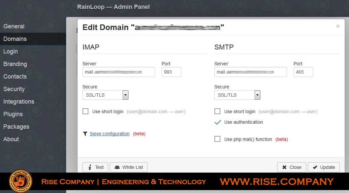This screenshot has height=193, width=349.
Task: Click Update to save domain
Action: pyautogui.click(x=324, y=167)
